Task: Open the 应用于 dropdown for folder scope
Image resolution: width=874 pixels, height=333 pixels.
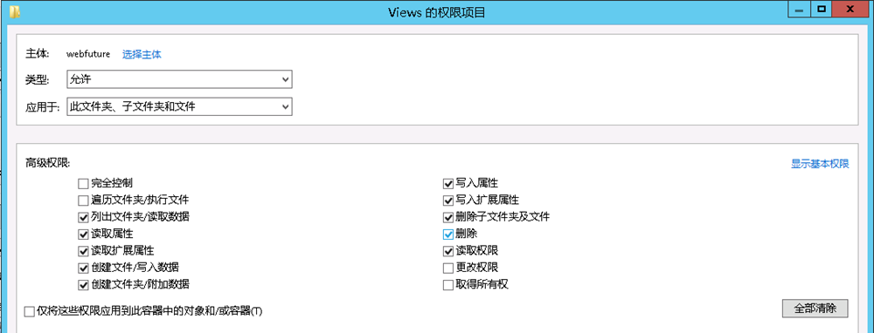Action: pyautogui.click(x=179, y=106)
